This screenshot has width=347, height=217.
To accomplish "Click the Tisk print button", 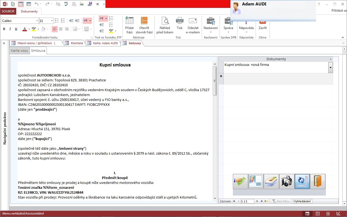I will 179,25.
